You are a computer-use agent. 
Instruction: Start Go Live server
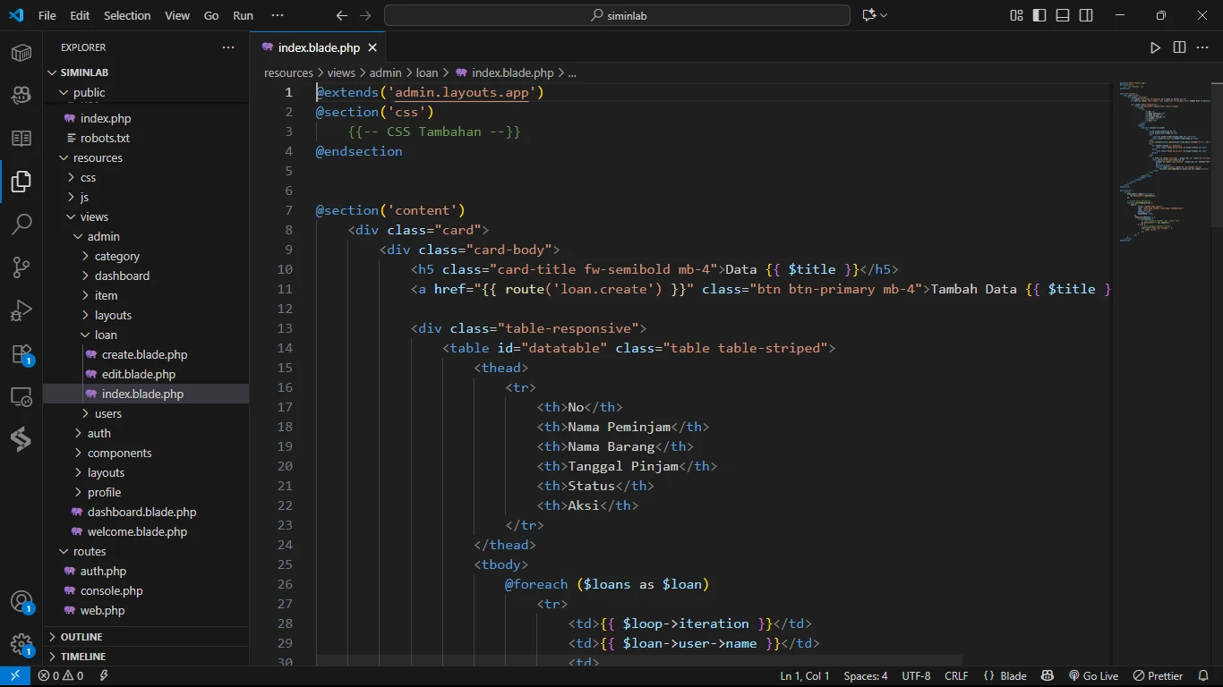(x=1093, y=676)
